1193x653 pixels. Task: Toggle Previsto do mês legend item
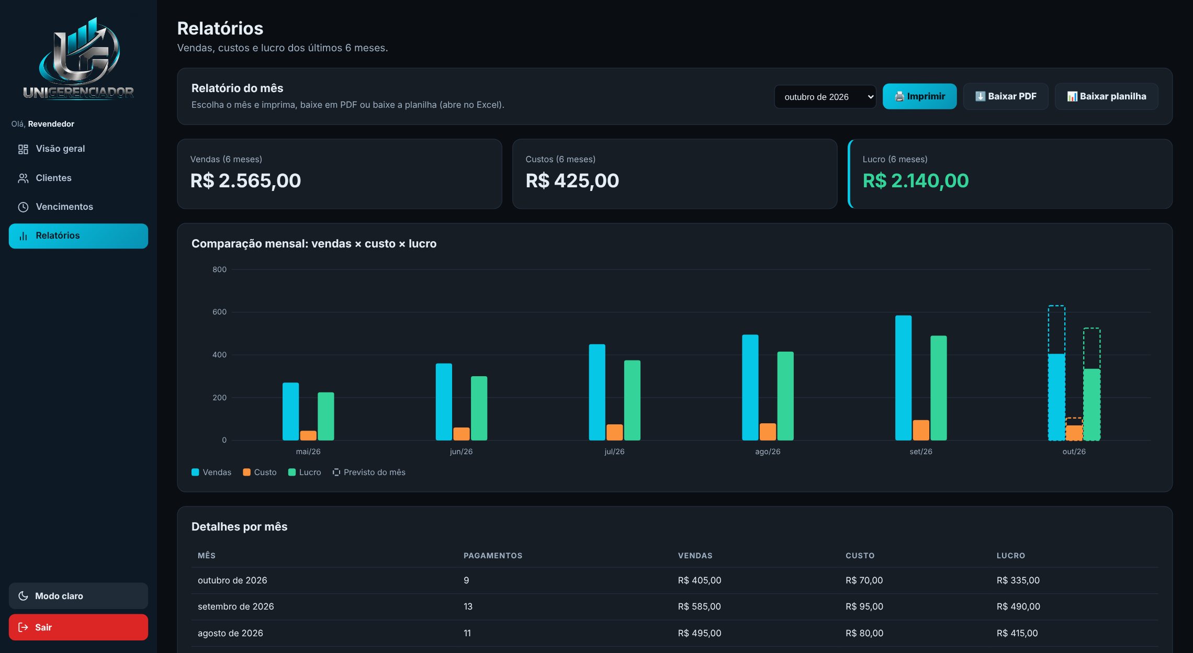click(369, 472)
